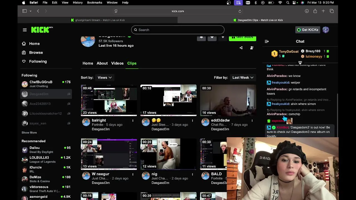Open Safari downloads list
Viewport: 356px width, 200px height.
coord(307,11)
